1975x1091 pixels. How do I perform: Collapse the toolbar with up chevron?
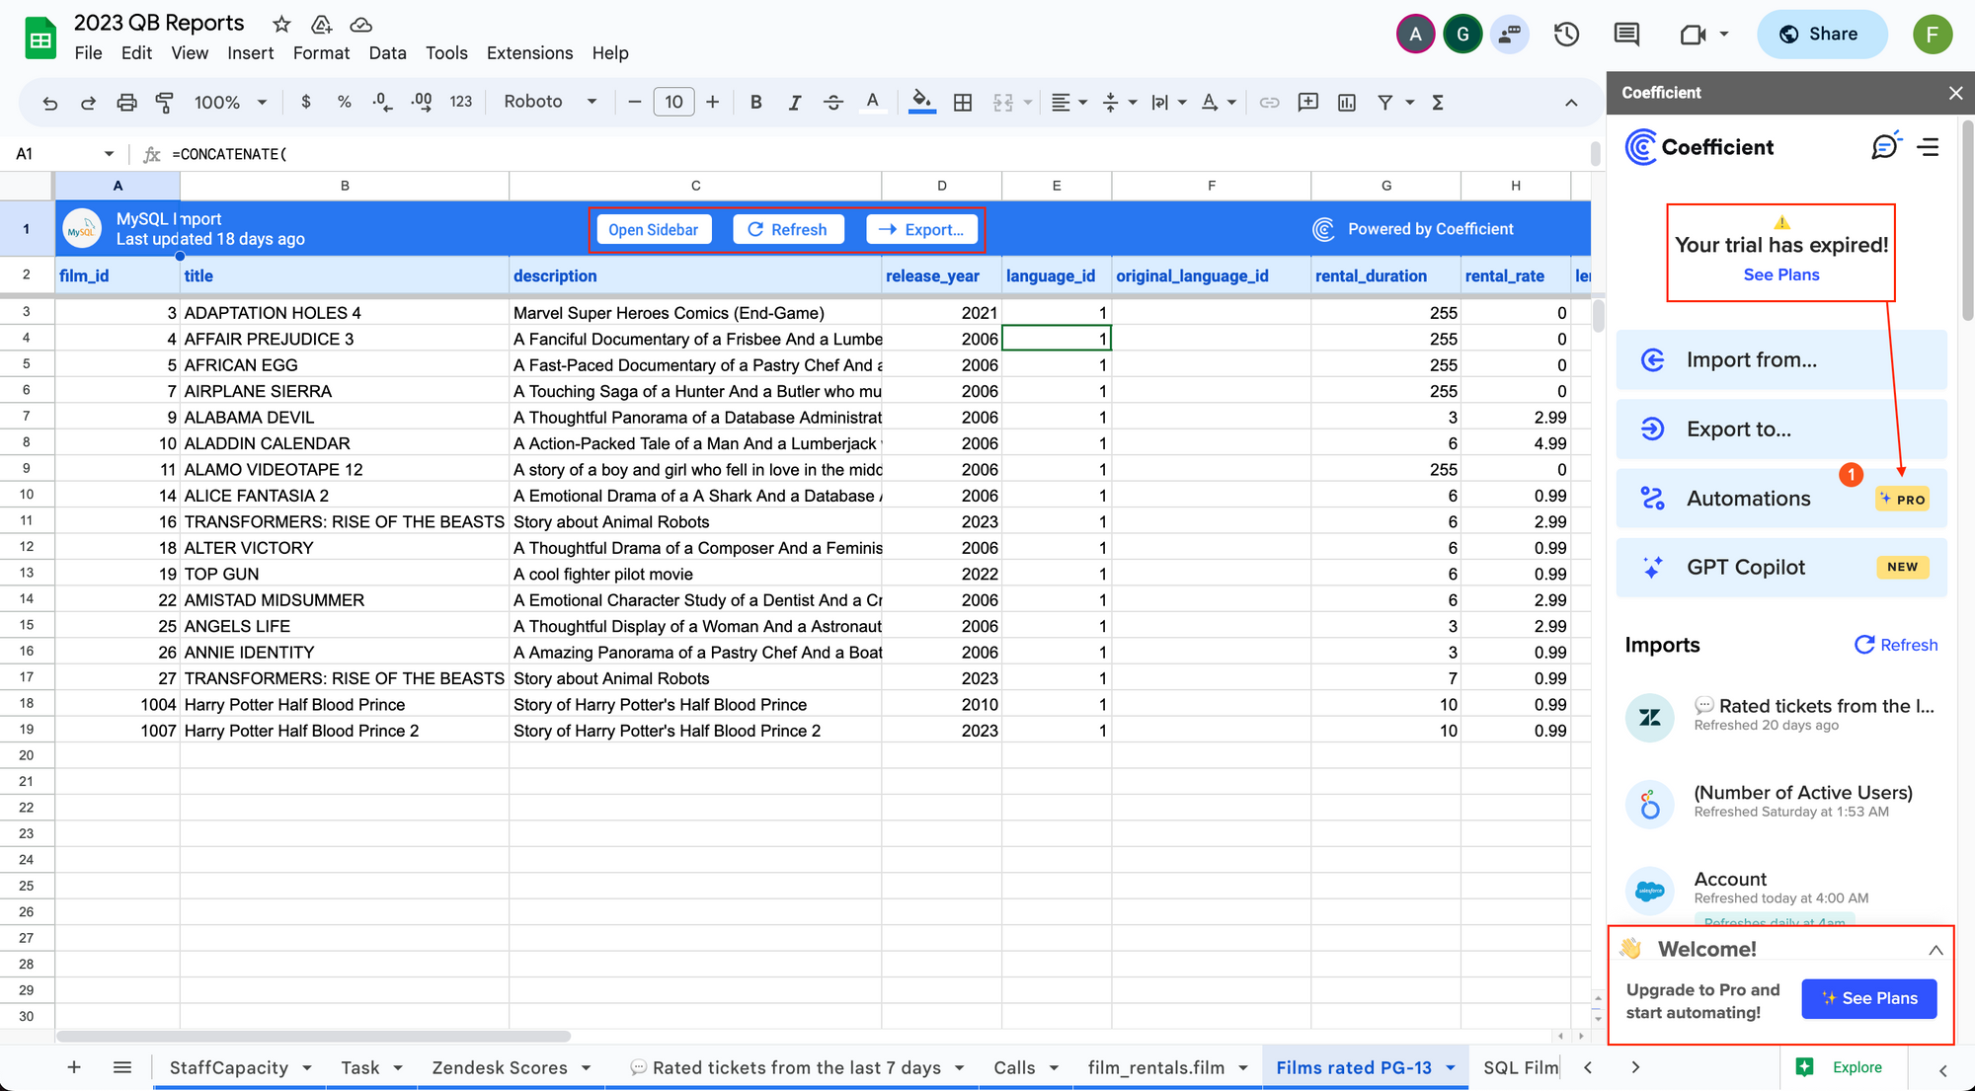click(x=1571, y=103)
